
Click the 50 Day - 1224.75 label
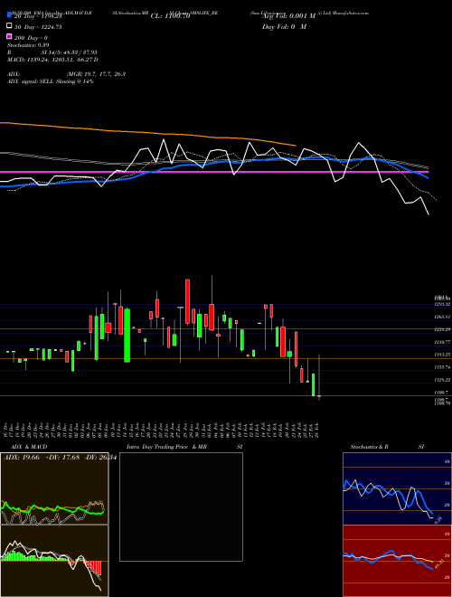pos(38,27)
